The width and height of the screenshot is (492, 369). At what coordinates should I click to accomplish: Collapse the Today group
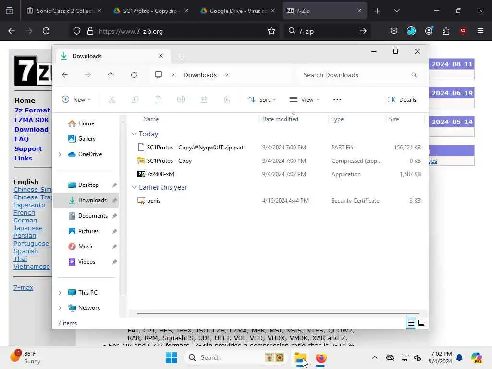coord(134,134)
